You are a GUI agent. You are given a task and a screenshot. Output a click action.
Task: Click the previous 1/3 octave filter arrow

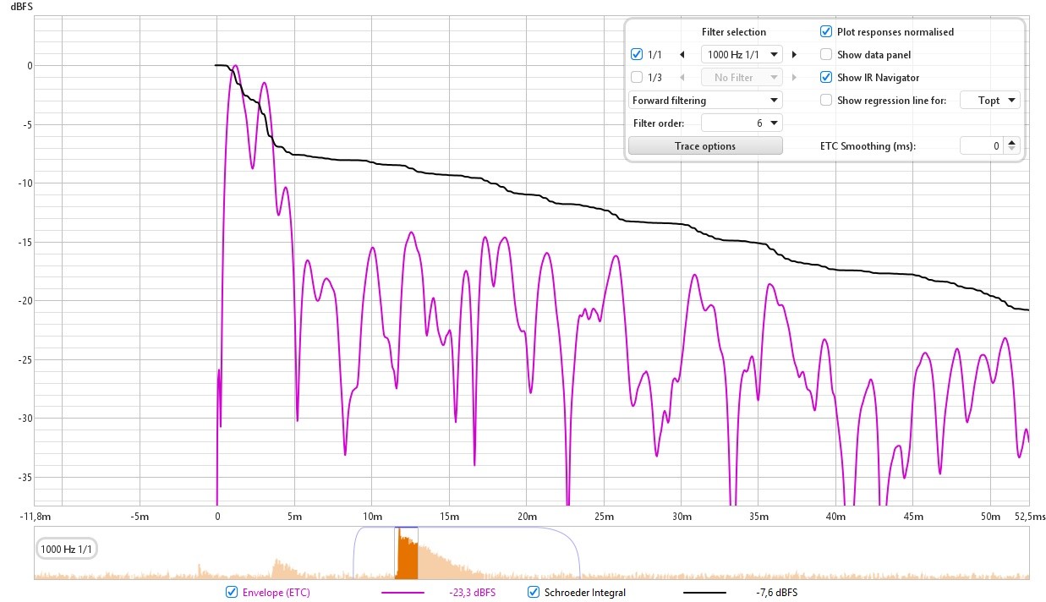click(682, 78)
